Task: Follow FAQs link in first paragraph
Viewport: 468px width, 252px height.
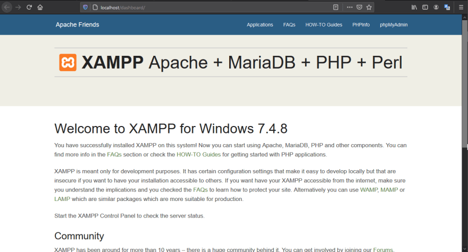Action: pos(114,155)
